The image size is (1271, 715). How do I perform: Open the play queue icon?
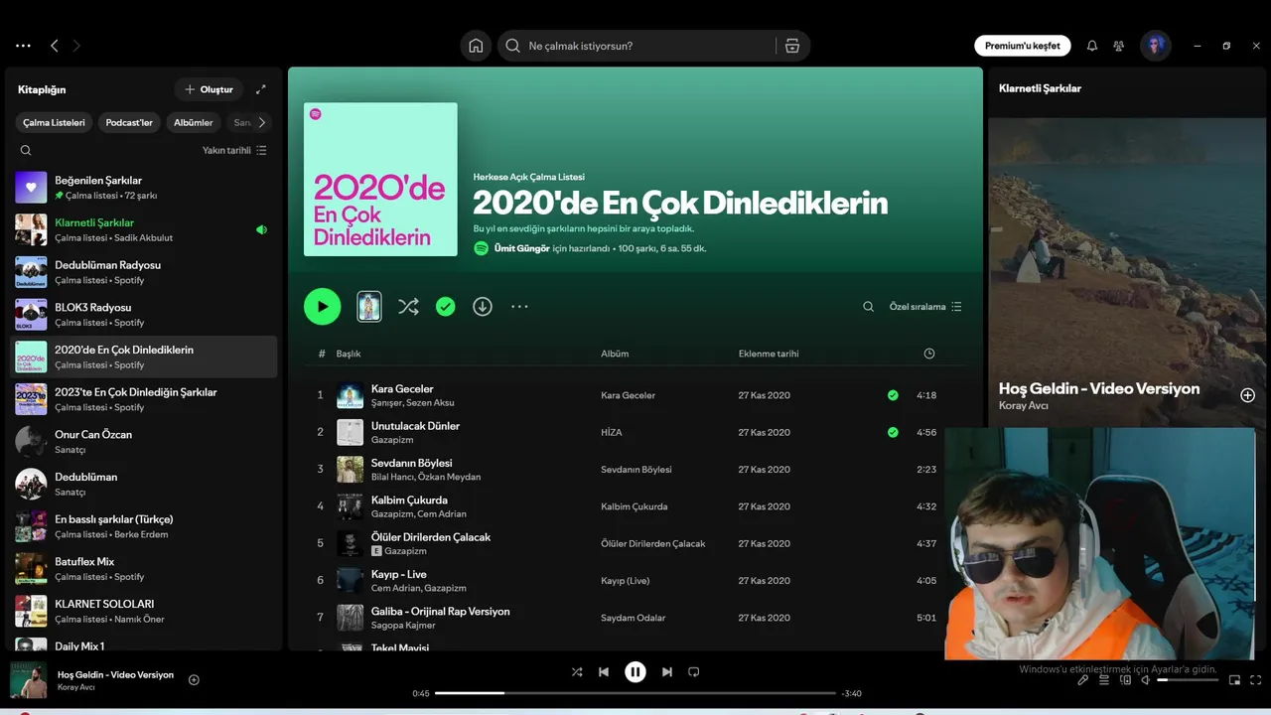[1104, 680]
